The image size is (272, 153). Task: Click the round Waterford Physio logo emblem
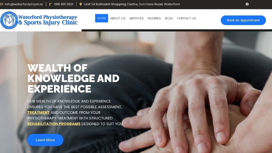tap(9, 20)
